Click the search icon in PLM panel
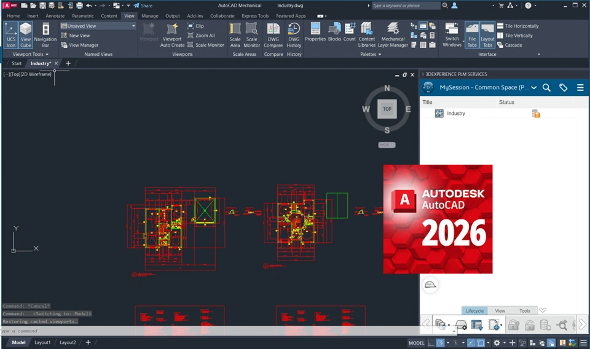 click(x=546, y=88)
